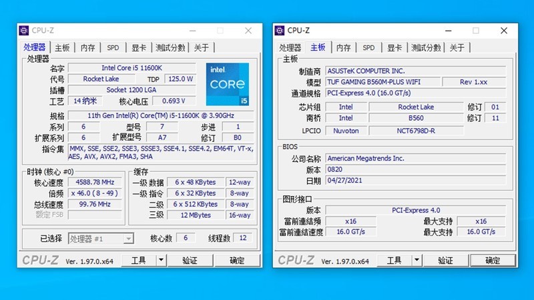This screenshot has height=300, width=534.
Task: Click the BIOS date 04/27/2021
Action: [415, 180]
